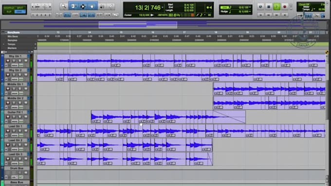331x186 pixels.
Task: Click the Bars|Beats ruler label
Action: (14, 33)
